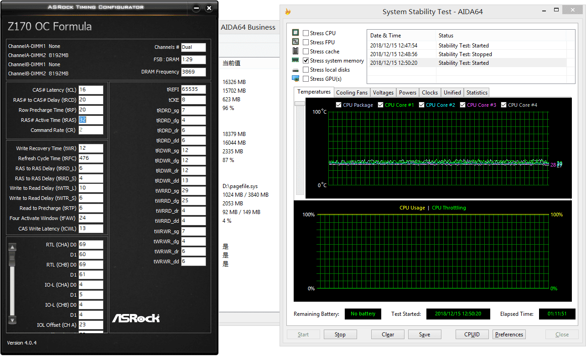Click the Stress GPU(s) monitor icon
Viewport: 586px width, 356px height.
[x=296, y=79]
